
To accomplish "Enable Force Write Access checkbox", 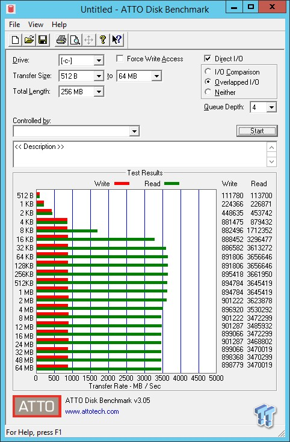I will coord(120,58).
